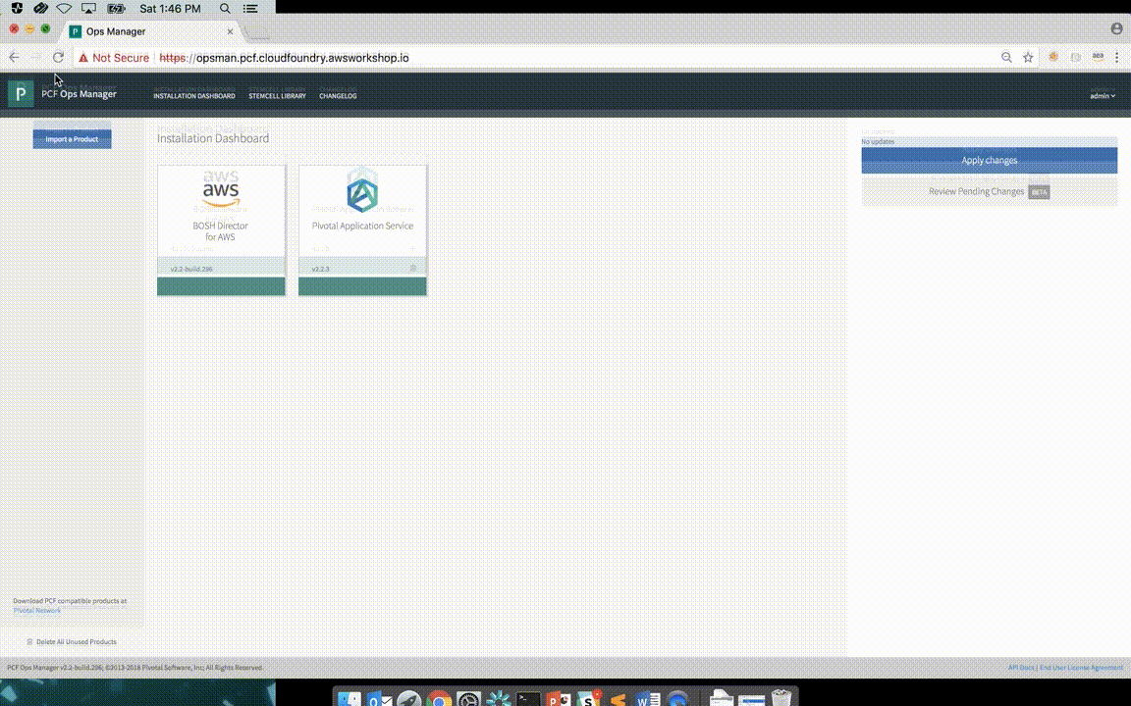Click the browser back arrow
Image resolution: width=1131 pixels, height=706 pixels.
pos(15,57)
